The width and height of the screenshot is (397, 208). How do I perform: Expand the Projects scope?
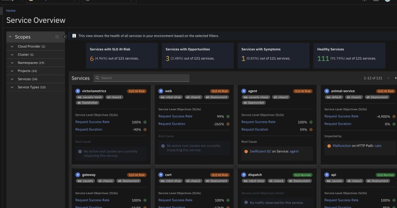[12, 70]
